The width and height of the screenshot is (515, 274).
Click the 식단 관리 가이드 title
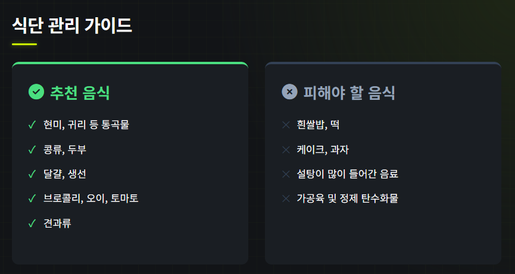[x=72, y=25]
